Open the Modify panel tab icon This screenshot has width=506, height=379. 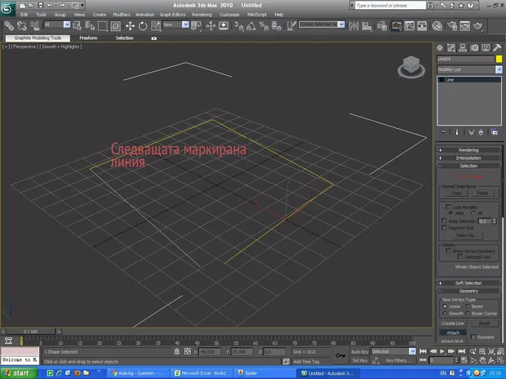click(x=450, y=47)
